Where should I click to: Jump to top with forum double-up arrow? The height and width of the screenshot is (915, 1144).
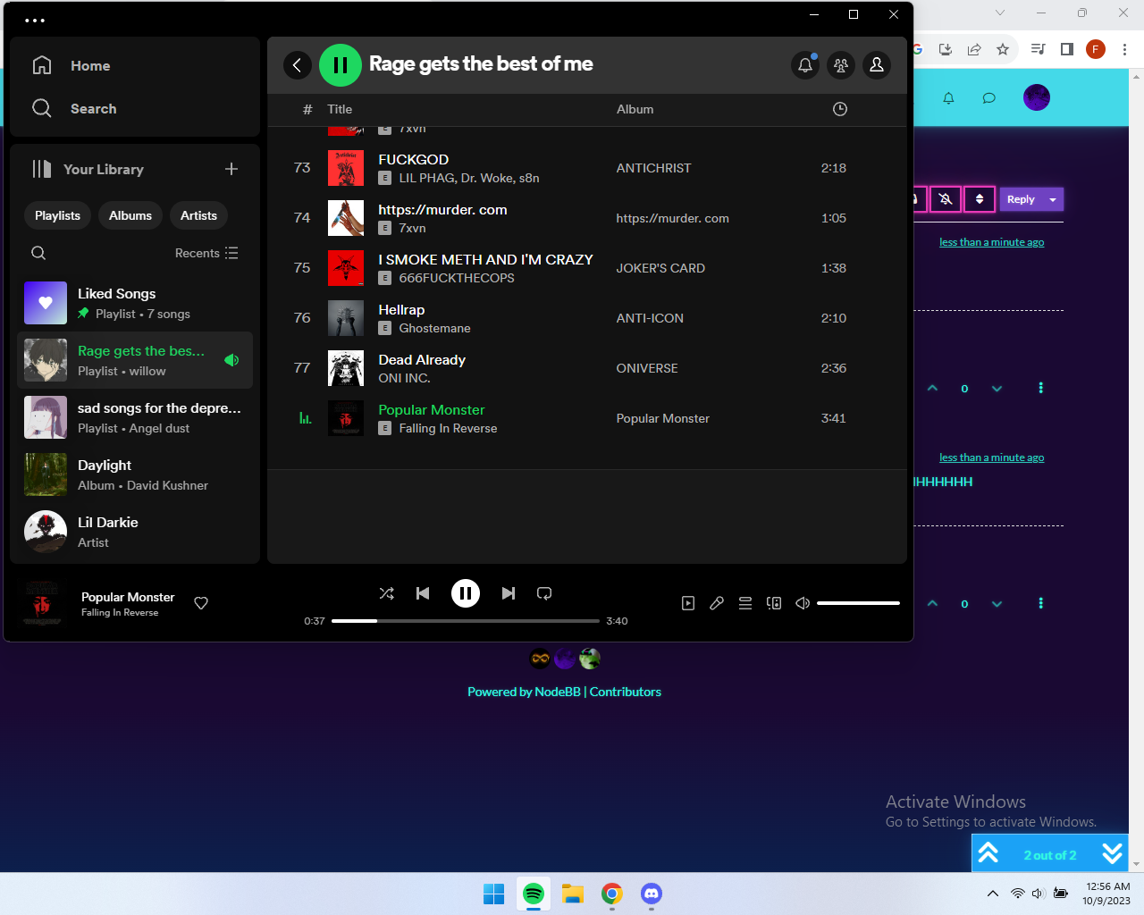(x=988, y=853)
